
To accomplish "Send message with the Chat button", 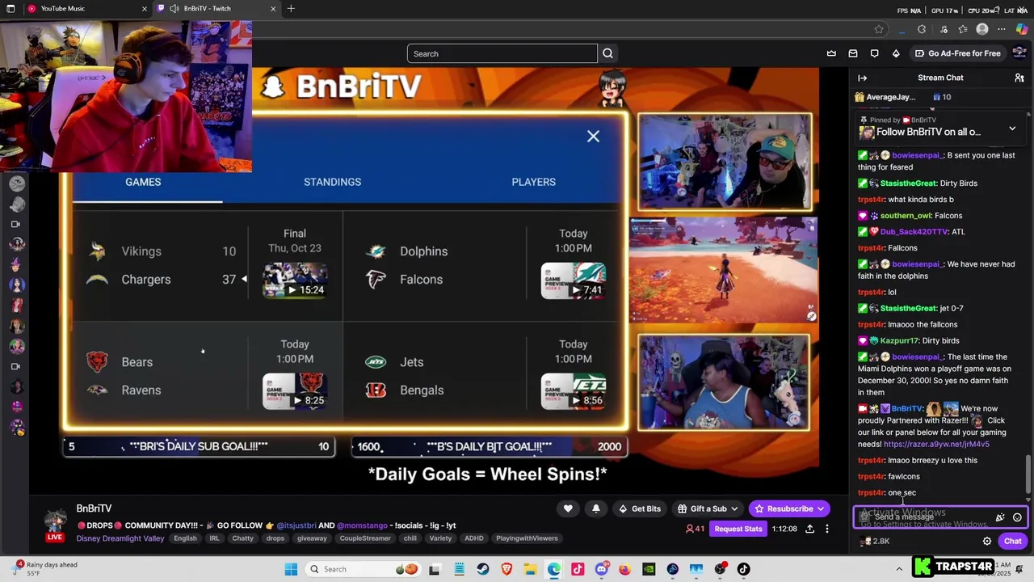I will click(x=1013, y=542).
